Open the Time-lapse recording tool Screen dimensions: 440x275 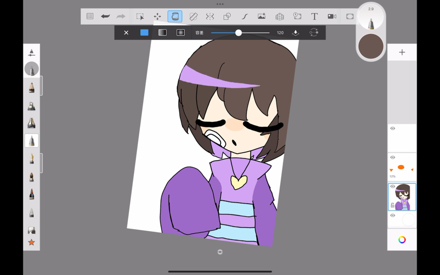(x=297, y=16)
